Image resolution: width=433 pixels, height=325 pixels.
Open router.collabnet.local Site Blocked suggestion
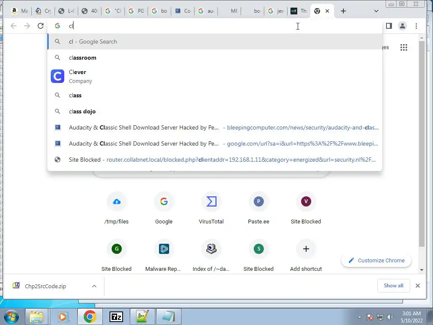click(215, 160)
